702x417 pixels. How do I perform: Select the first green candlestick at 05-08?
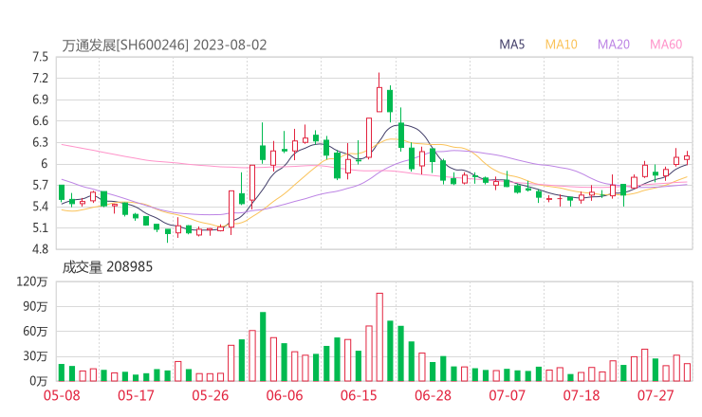[62, 192]
